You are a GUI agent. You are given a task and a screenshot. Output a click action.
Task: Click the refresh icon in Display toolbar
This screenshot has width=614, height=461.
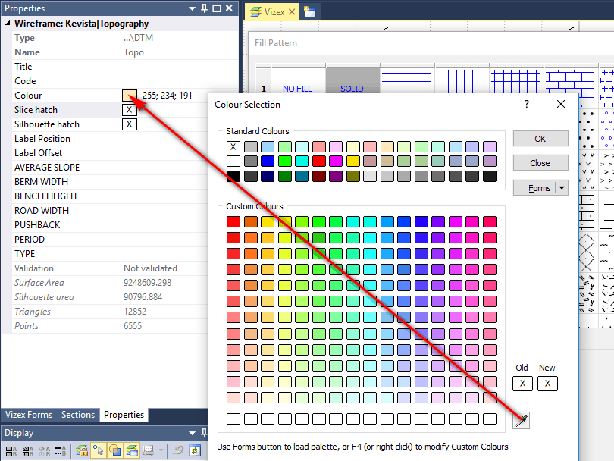pos(195,451)
